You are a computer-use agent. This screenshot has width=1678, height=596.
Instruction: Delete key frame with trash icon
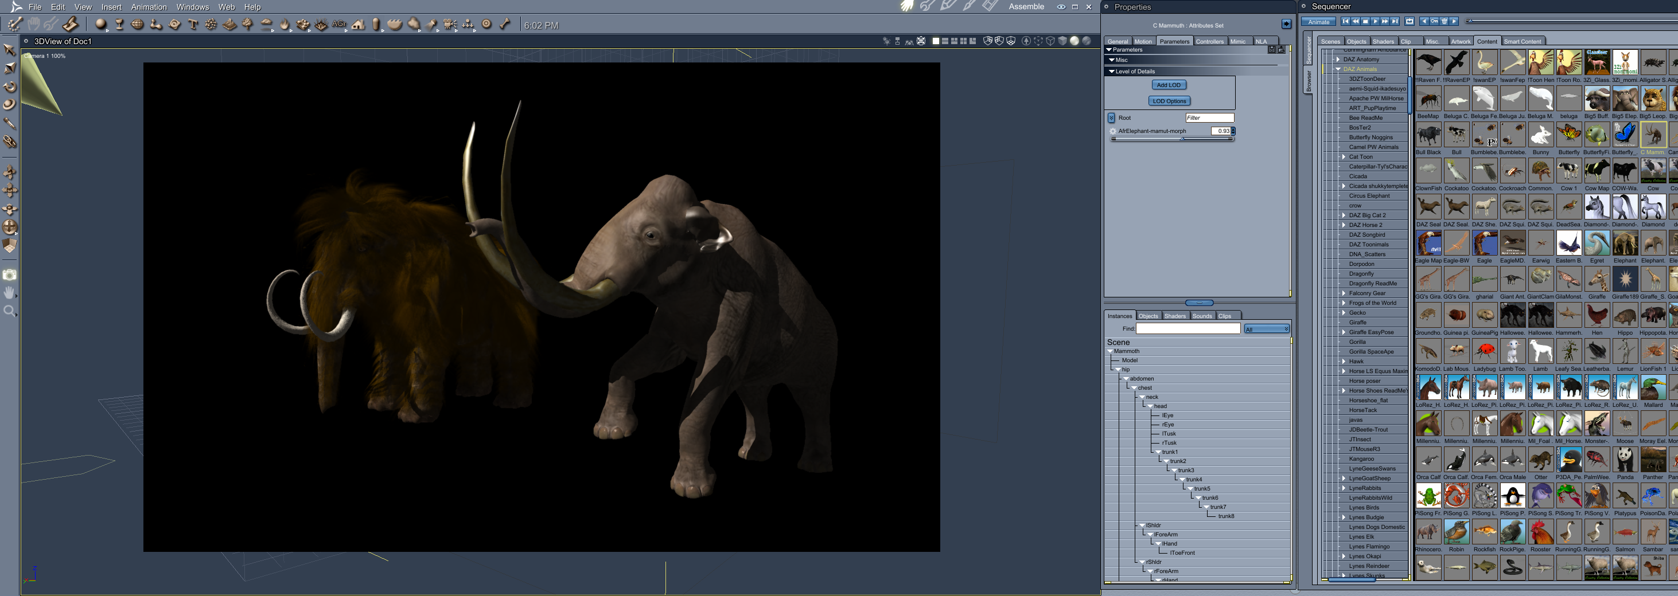1443,21
